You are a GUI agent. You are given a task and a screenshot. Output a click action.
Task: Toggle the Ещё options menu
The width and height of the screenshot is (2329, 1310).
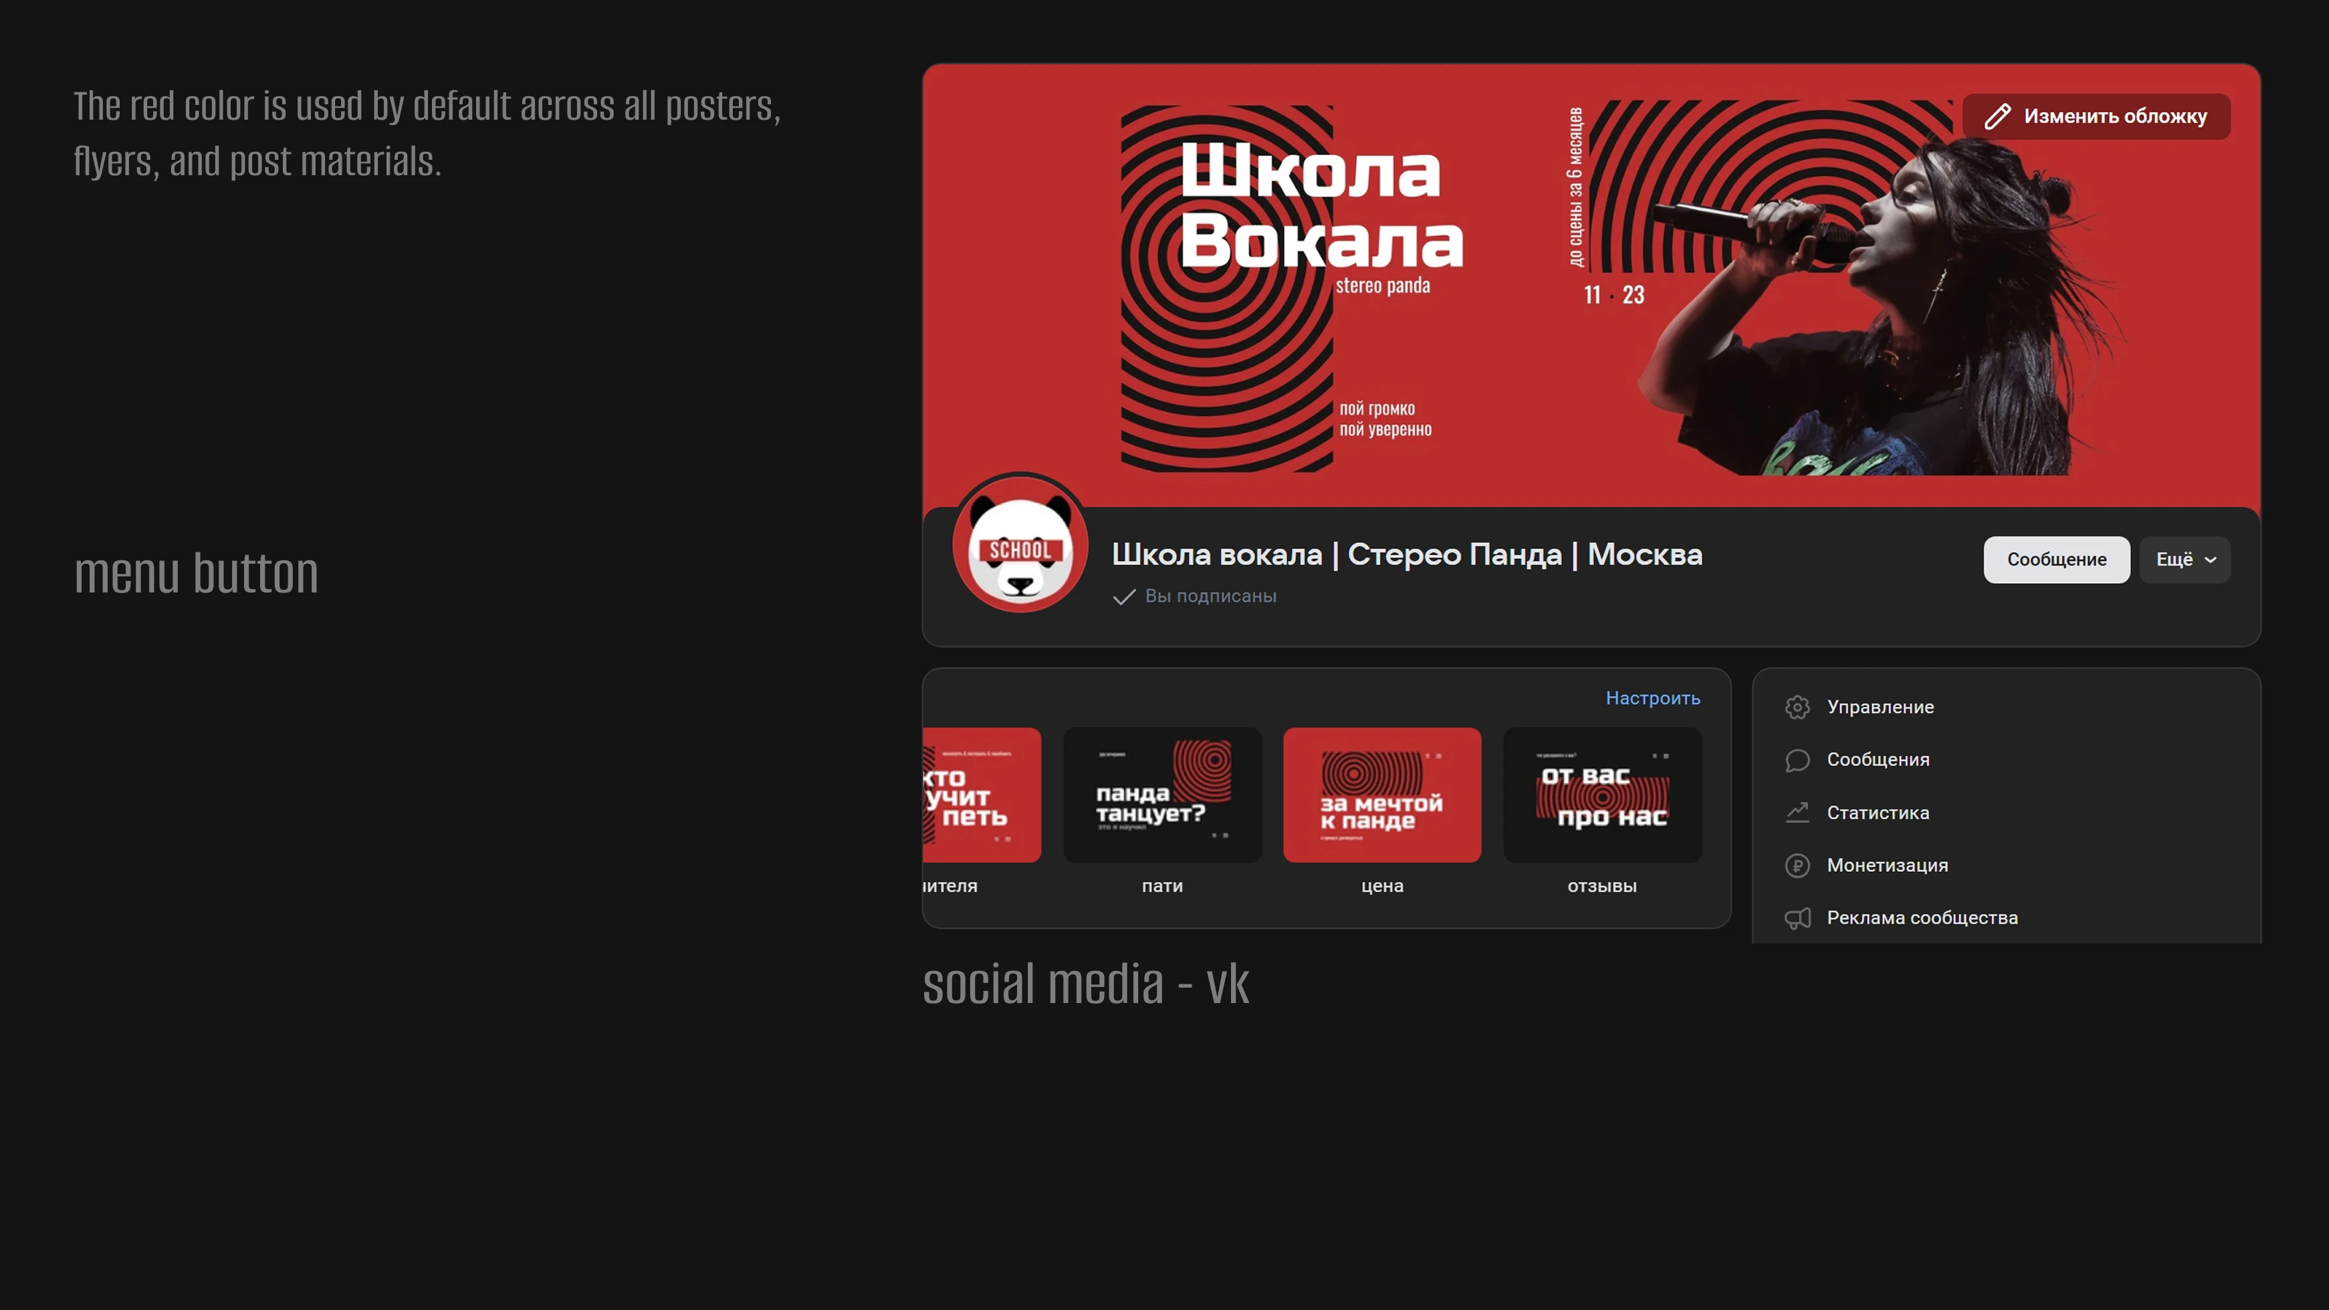pyautogui.click(x=2185, y=559)
